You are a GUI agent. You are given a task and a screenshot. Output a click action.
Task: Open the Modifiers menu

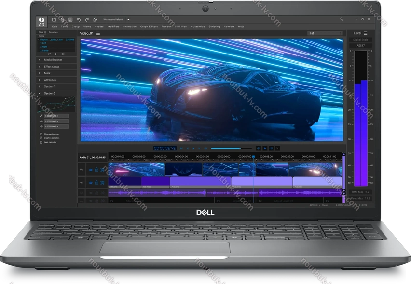113,27
